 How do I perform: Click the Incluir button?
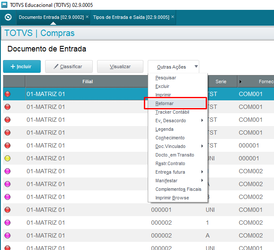[22, 66]
